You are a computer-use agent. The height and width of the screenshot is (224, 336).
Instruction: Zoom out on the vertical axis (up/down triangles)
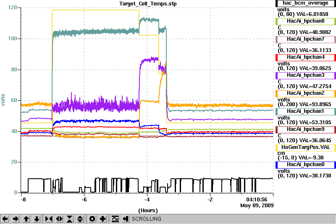coord(80,219)
